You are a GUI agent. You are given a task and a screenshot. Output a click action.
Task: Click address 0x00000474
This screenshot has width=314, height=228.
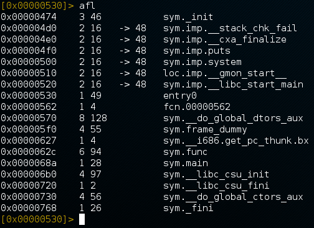[29, 17]
